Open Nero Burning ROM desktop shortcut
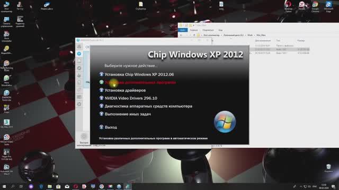Image resolution: width=339 pixels, height=190 pixels. click(x=6, y=65)
